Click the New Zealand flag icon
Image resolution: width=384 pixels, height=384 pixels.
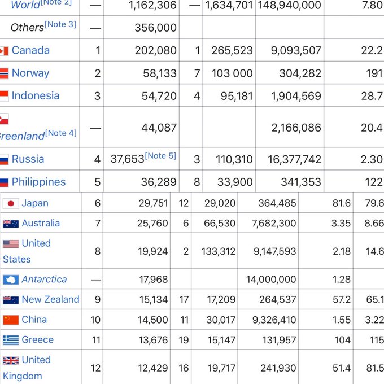pyautogui.click(x=11, y=300)
